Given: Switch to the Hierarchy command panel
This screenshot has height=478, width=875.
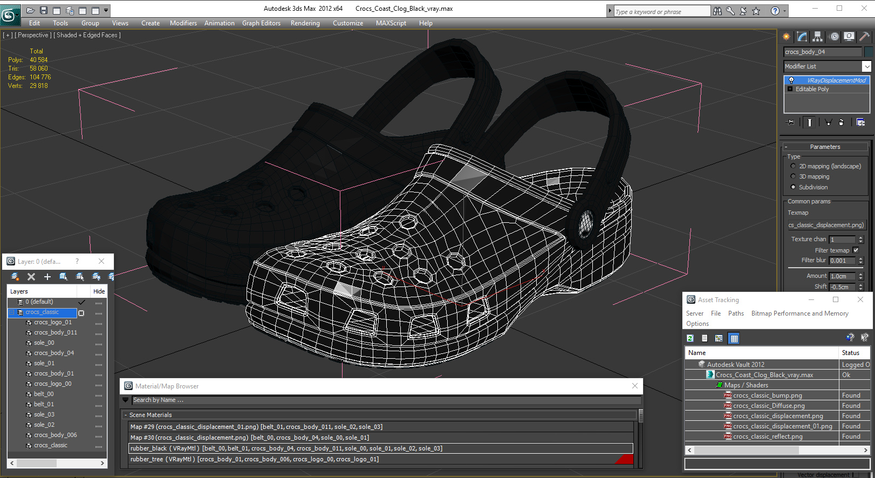Looking at the screenshot, I should tap(818, 37).
